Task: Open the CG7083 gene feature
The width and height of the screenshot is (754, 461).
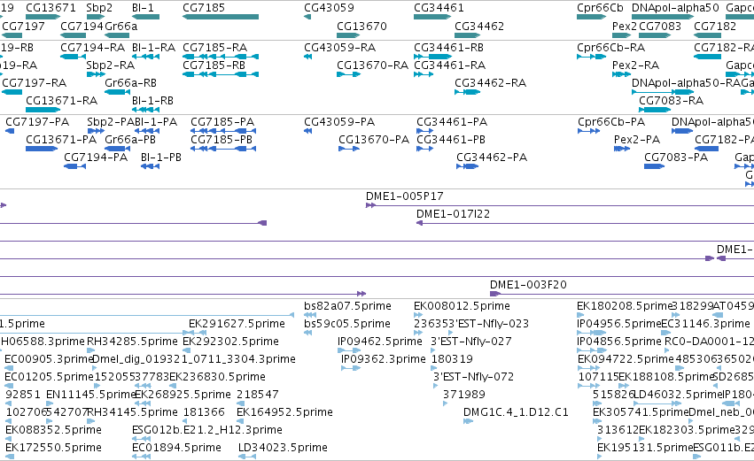Action: 655,35
